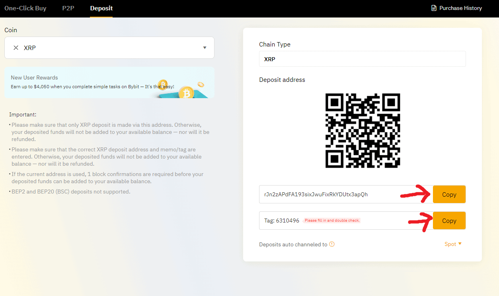Viewport: 499px width, 296px height.
Task: Expand the Coin selector caret arrow
Action: (x=205, y=48)
